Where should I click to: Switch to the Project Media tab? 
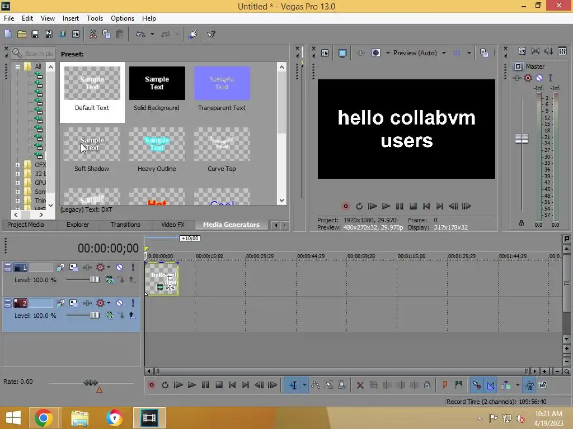coord(26,225)
